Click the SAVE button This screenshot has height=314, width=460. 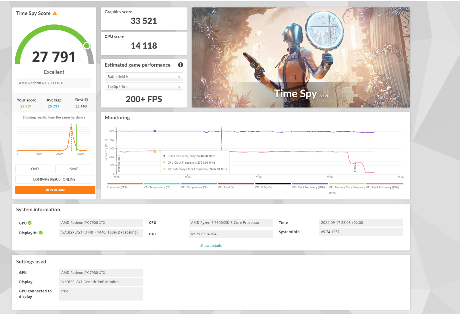74,169
